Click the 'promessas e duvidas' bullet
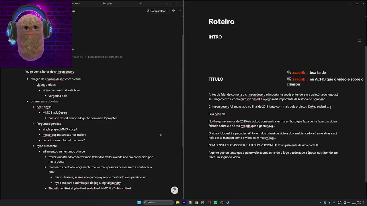367x206 pixels. pos(44,101)
